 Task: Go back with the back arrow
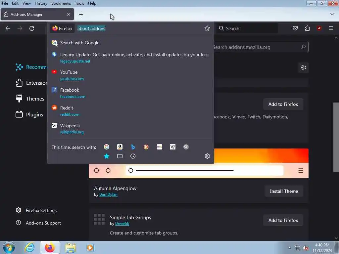[x=8, y=28]
